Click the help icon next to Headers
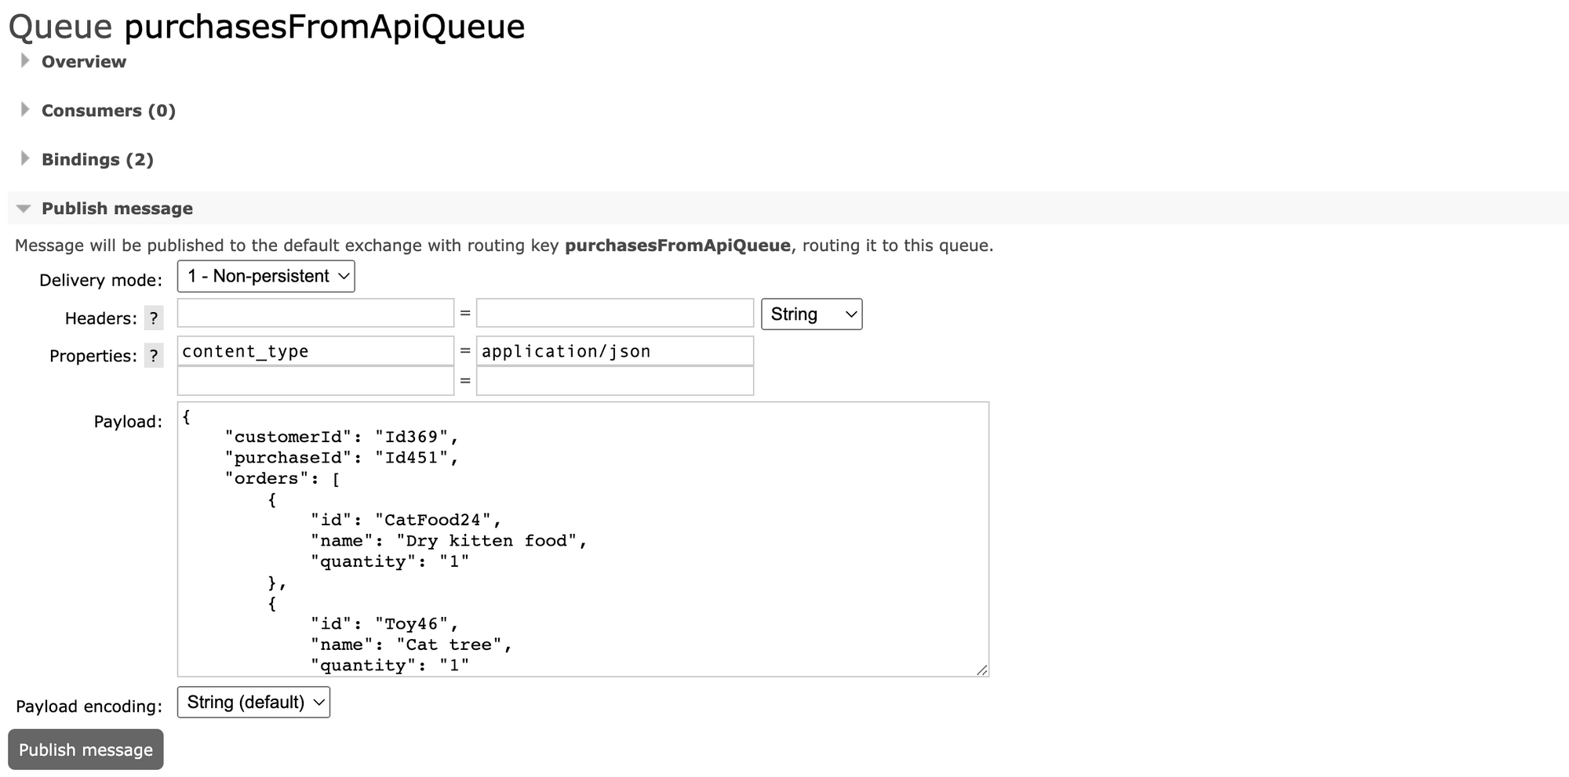 154,318
